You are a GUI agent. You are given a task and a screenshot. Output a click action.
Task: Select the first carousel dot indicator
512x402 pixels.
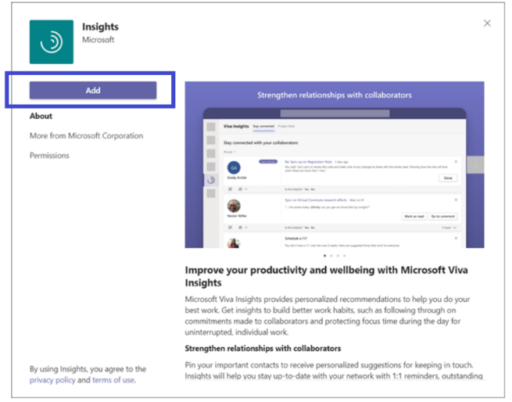coord(324,256)
